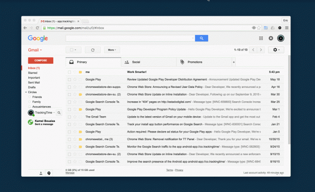Open account avatar in Google header
This screenshot has height=192, width=315.
coord(280,38)
